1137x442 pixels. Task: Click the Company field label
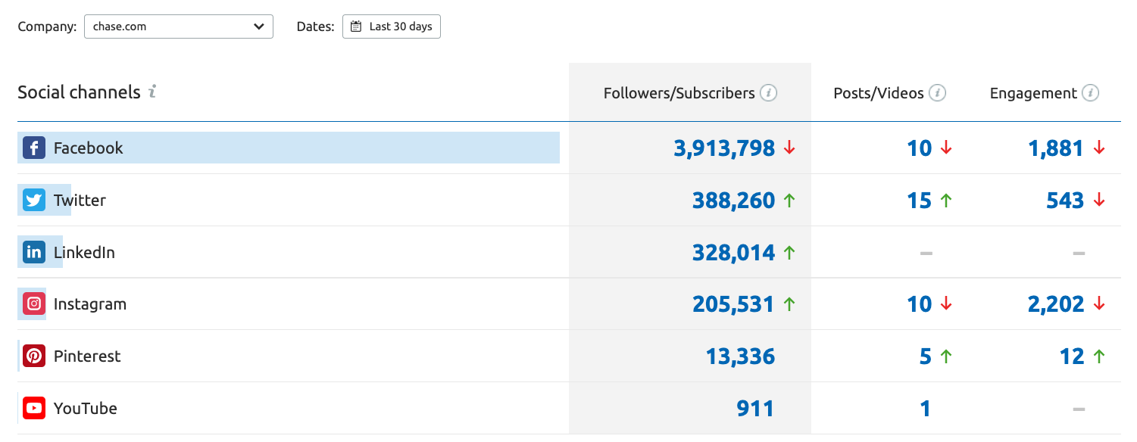coord(47,26)
